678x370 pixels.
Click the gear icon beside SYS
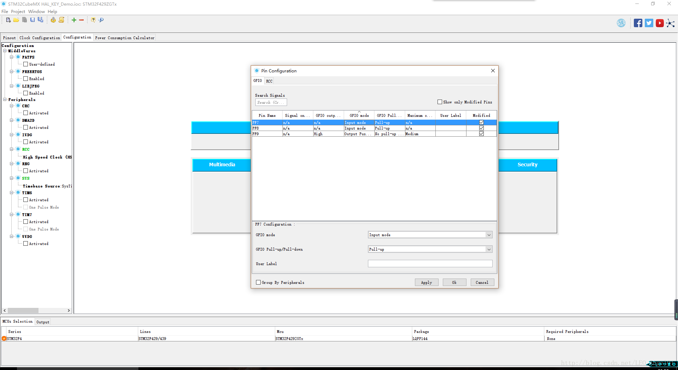coord(18,178)
